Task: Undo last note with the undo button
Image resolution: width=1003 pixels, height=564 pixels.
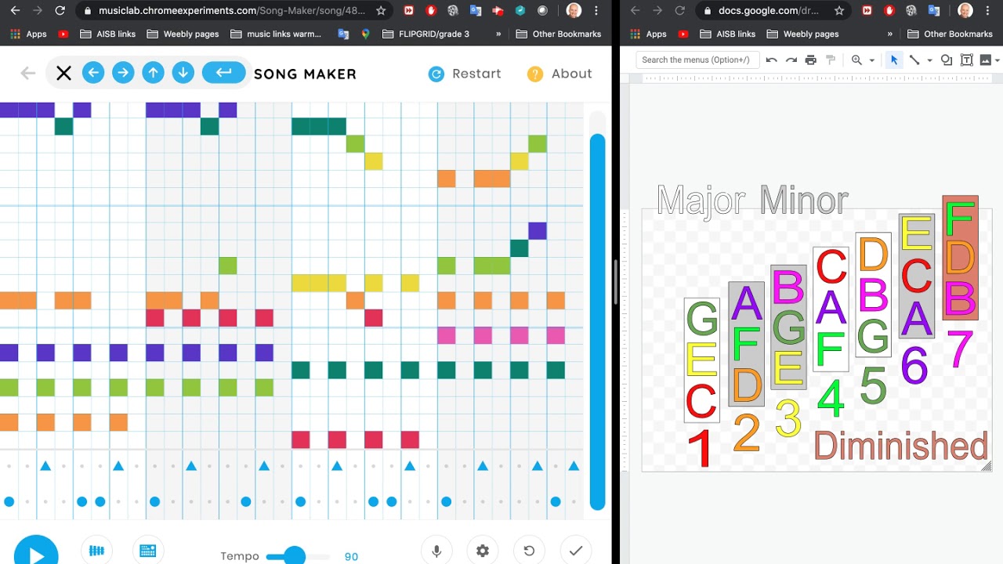Action: point(529,551)
